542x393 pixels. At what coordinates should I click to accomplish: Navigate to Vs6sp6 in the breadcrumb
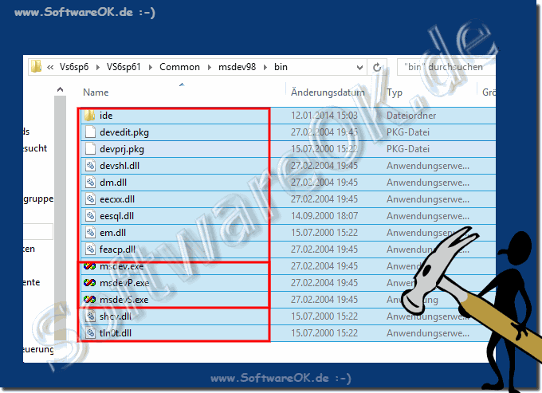[74, 67]
